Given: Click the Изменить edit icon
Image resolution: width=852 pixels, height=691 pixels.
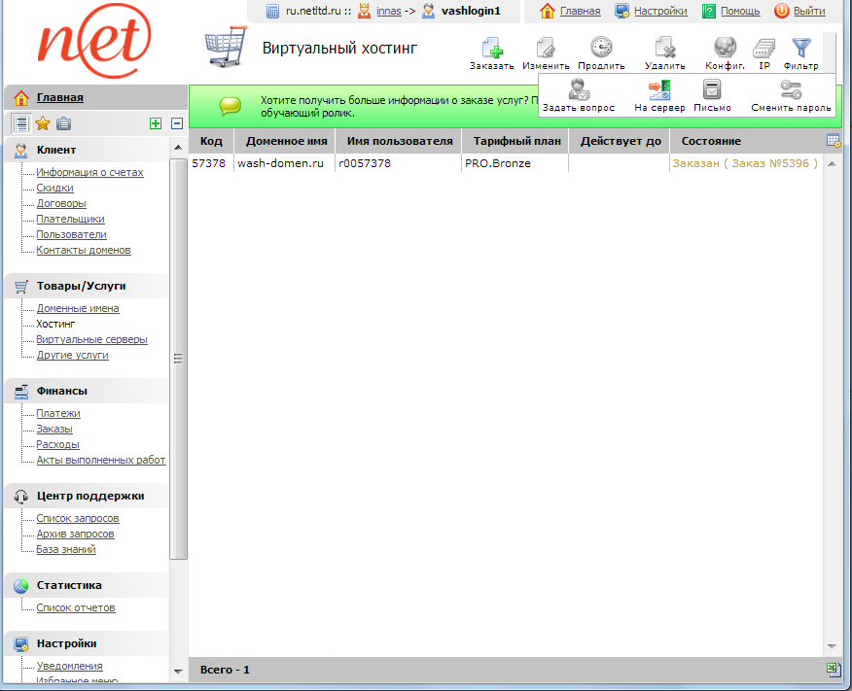Looking at the screenshot, I should [546, 47].
